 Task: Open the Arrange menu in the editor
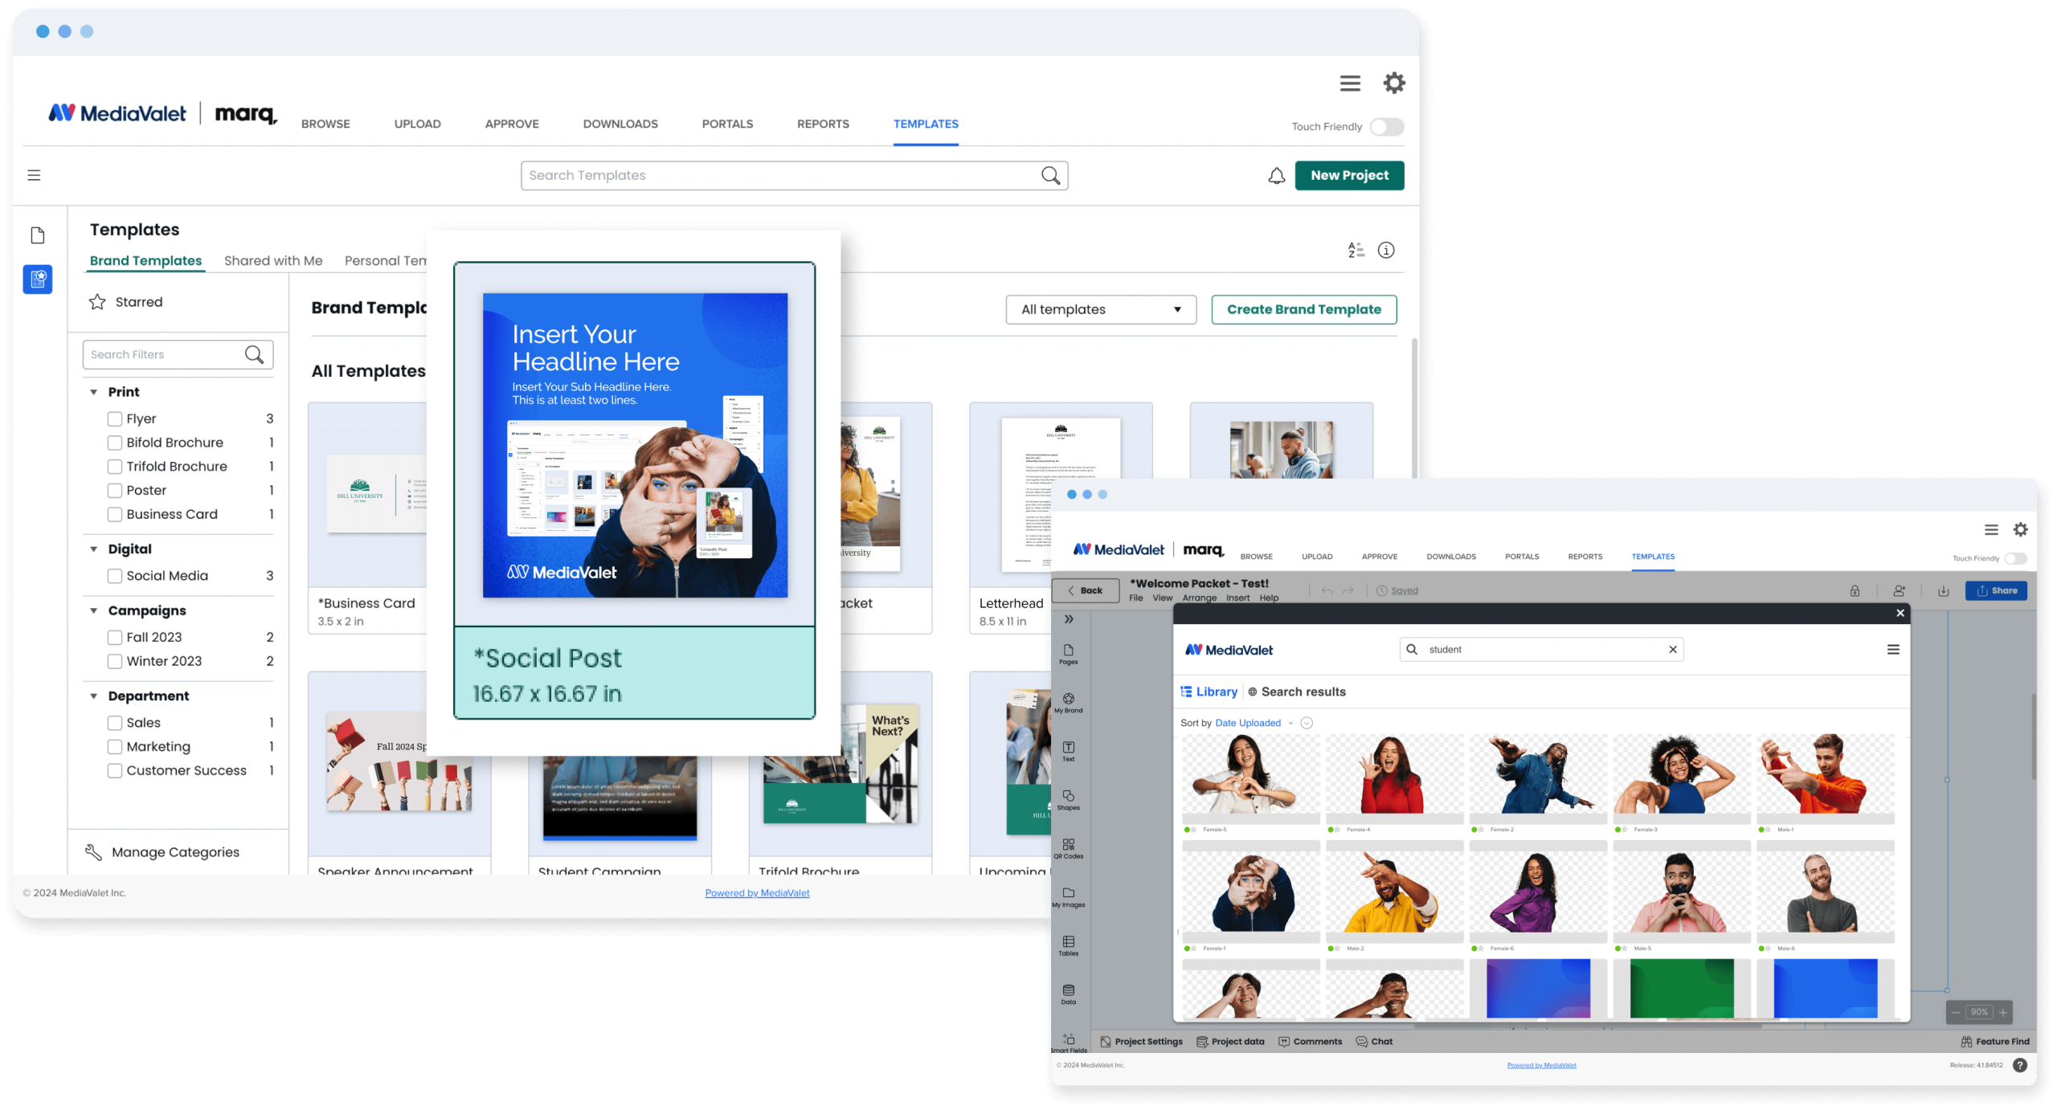tap(1199, 598)
